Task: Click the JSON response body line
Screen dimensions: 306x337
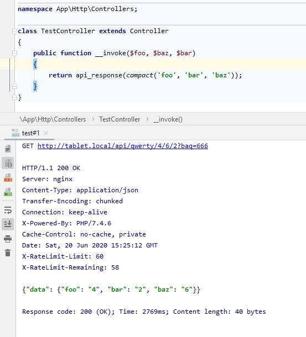Action: coord(111,289)
